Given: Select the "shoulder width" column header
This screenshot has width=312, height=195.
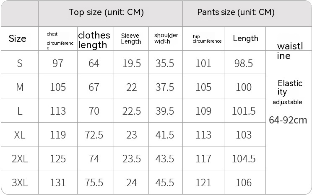Looking at the screenshot, I should (166, 38).
